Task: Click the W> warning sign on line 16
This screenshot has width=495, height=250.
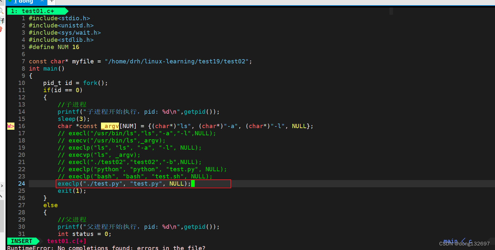Action: (11, 126)
